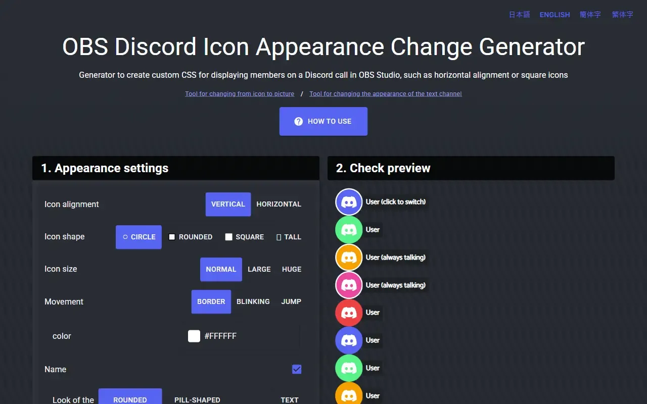Select Normal icon size
Viewport: 647px width, 404px height.
click(221, 269)
